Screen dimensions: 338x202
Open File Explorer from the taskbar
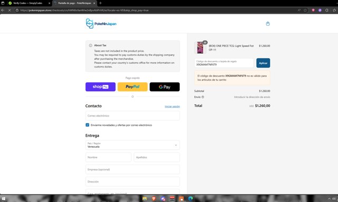point(145,198)
